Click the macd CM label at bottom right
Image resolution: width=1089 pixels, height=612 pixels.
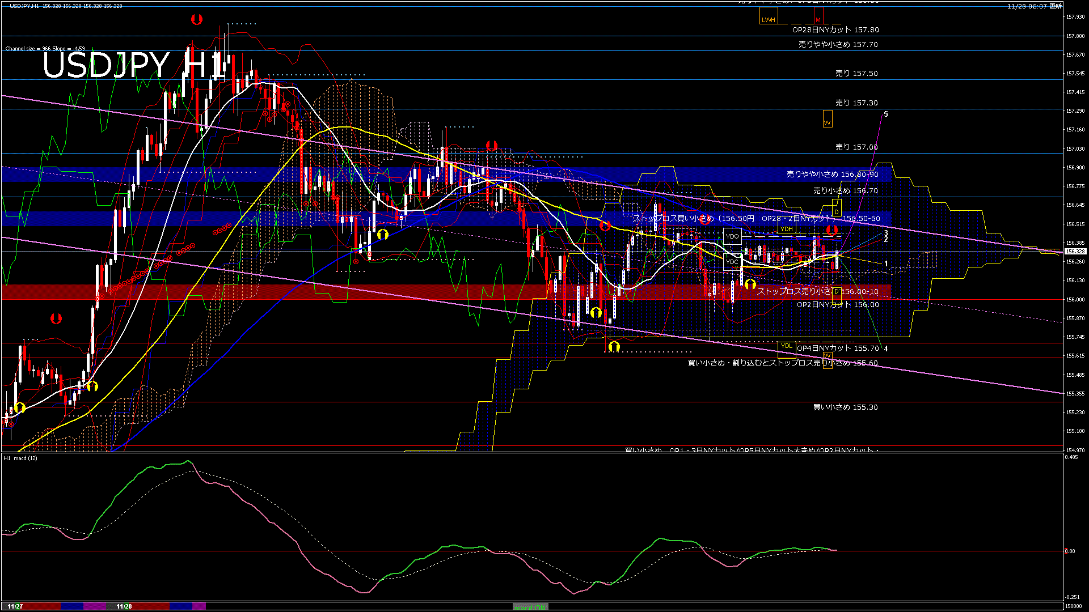point(530,607)
